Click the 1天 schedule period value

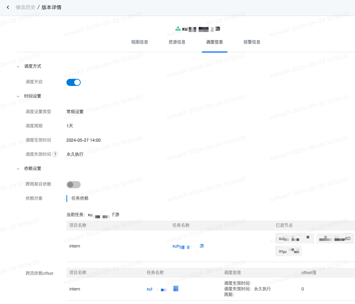pos(70,126)
